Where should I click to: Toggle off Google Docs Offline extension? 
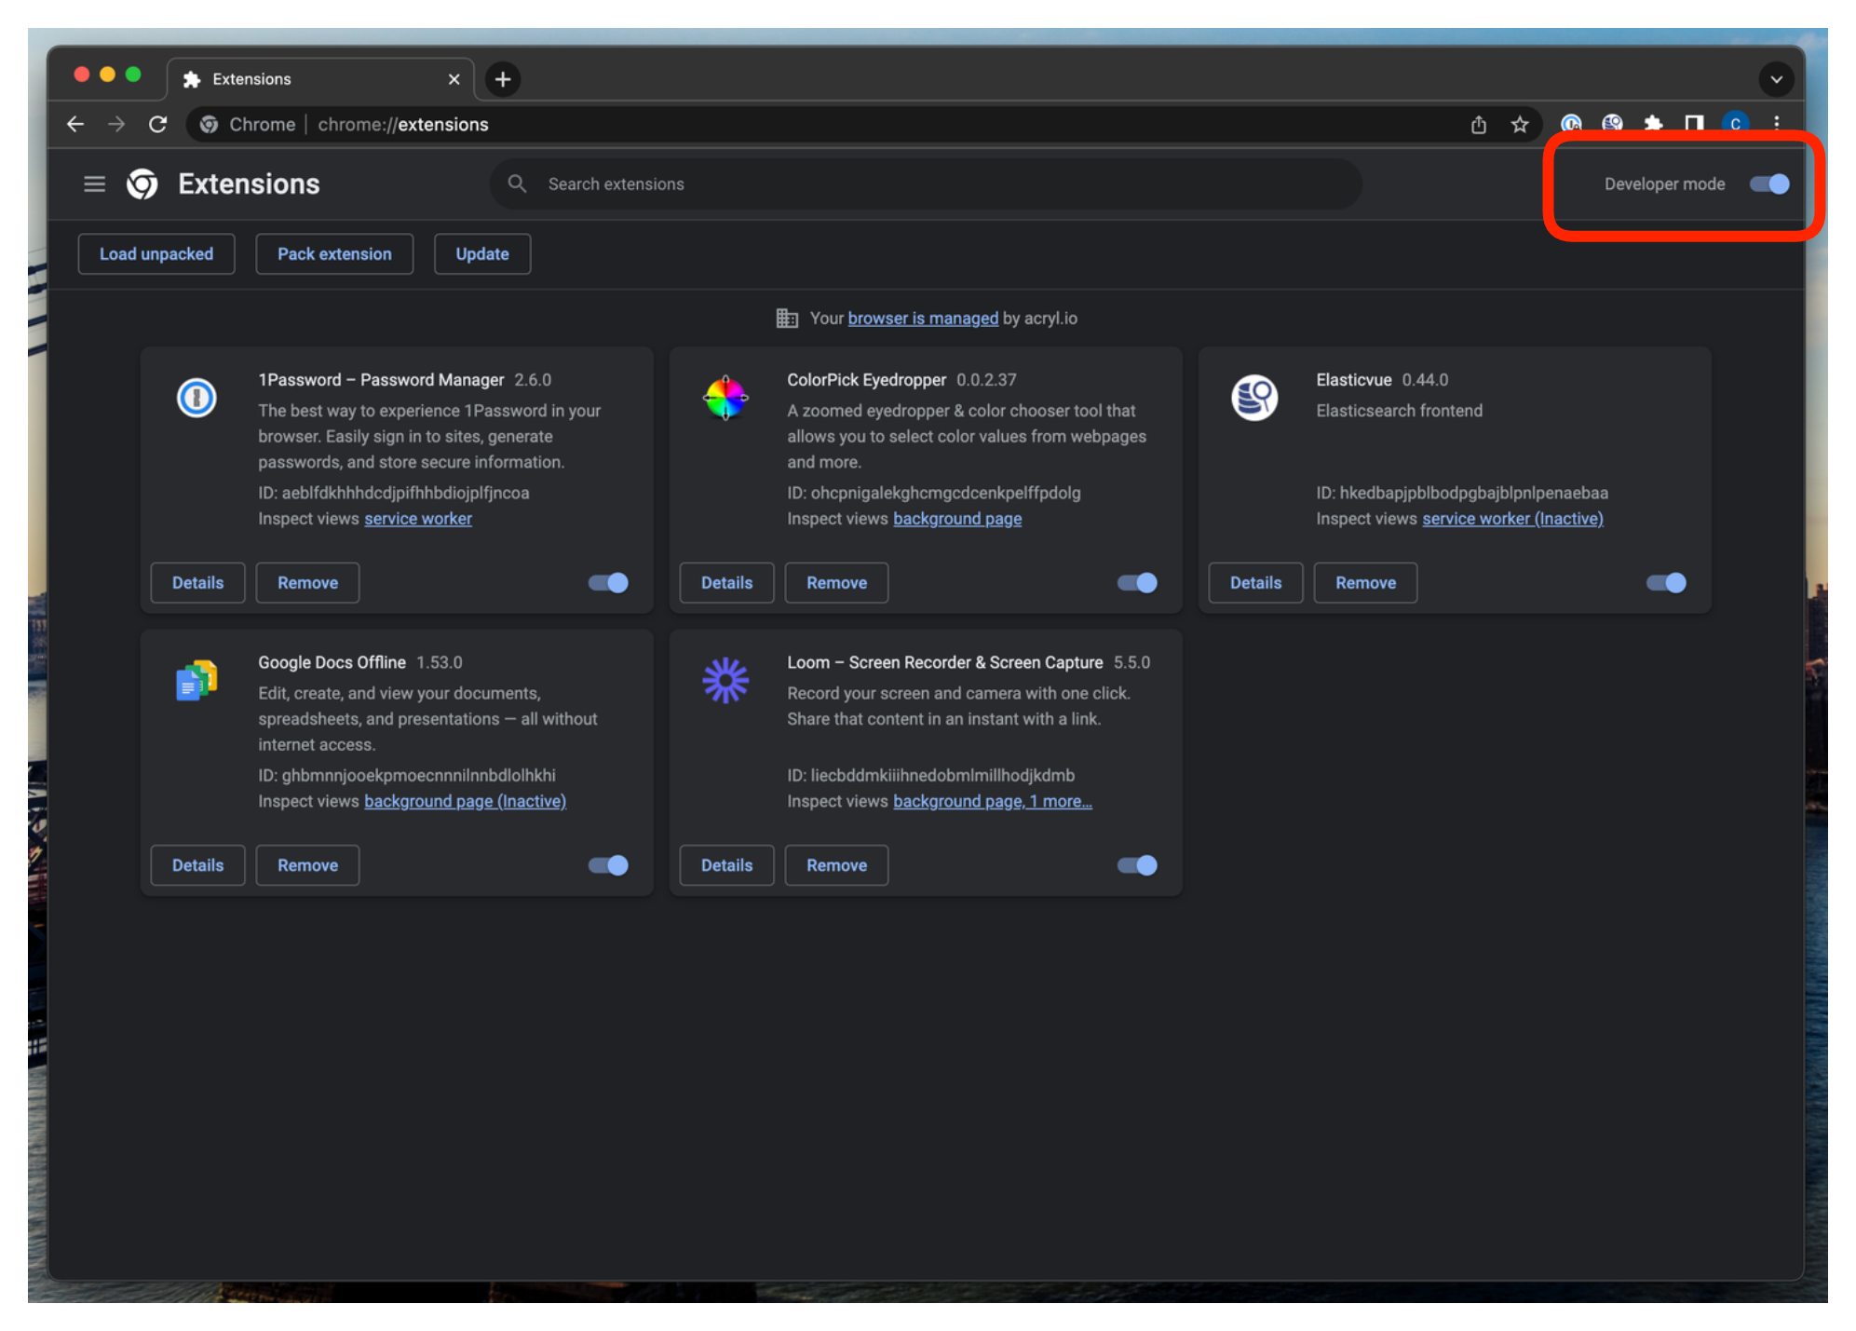[608, 865]
